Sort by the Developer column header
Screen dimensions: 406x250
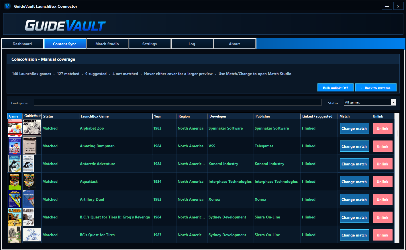(x=231, y=116)
